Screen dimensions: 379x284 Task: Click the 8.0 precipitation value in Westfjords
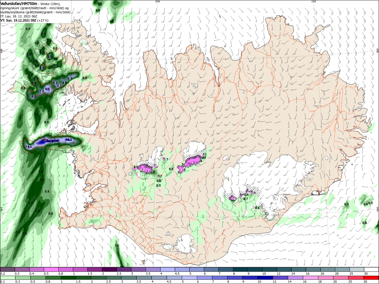47,89
